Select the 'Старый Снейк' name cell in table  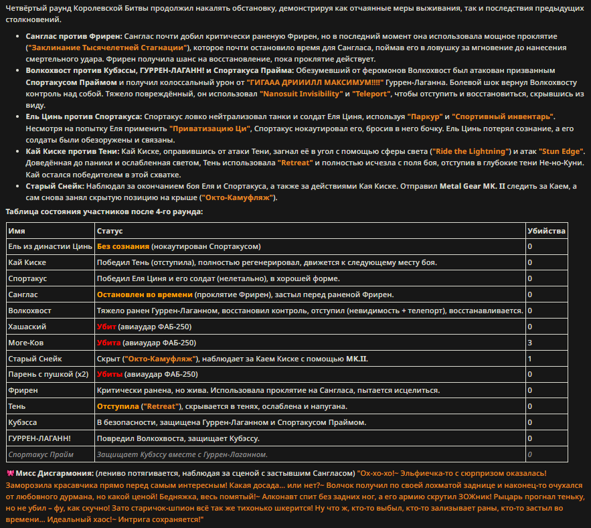(50, 359)
